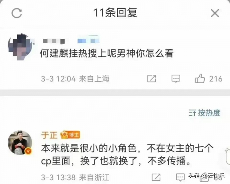Click the orange V verification badge

(28, 151)
